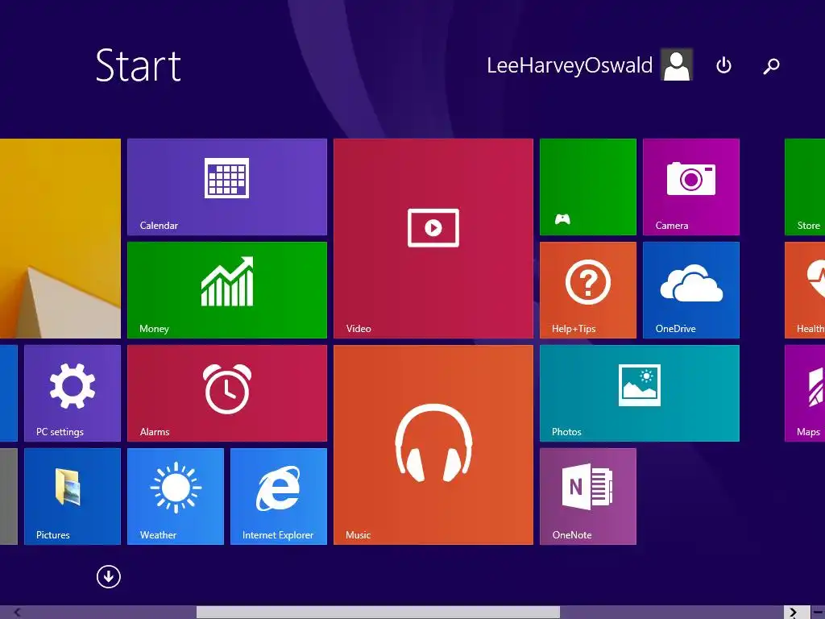Click the scrollbar left arrow
The width and height of the screenshot is (825, 619).
pyautogui.click(x=18, y=613)
